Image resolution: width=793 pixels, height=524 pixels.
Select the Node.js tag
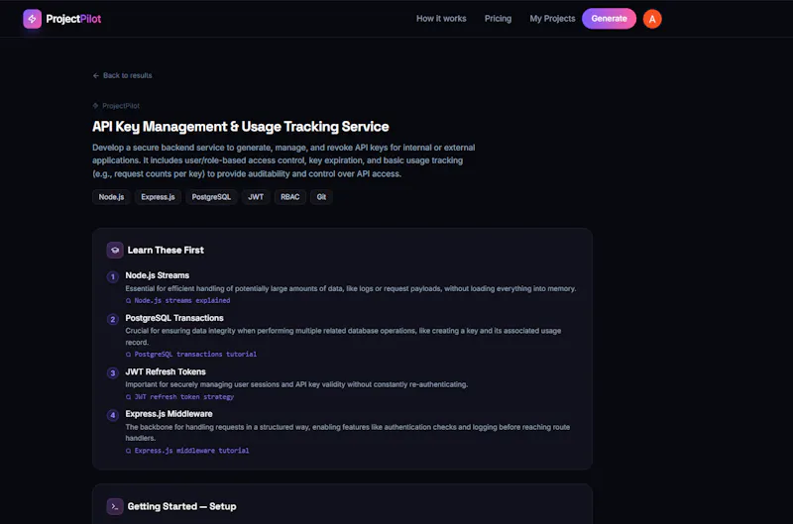pos(111,197)
